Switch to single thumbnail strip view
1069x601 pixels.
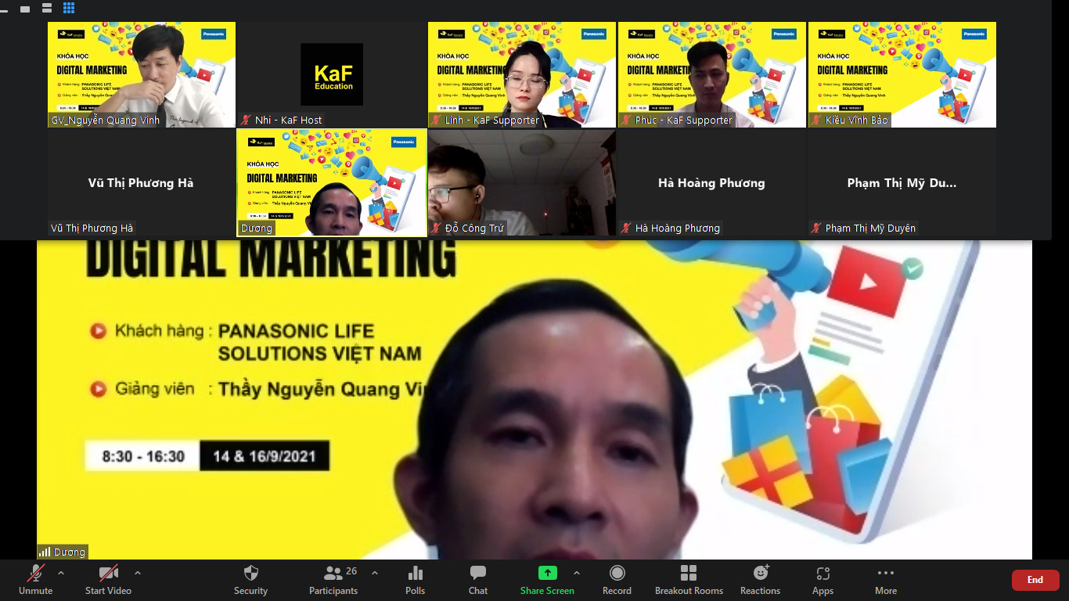(26, 9)
